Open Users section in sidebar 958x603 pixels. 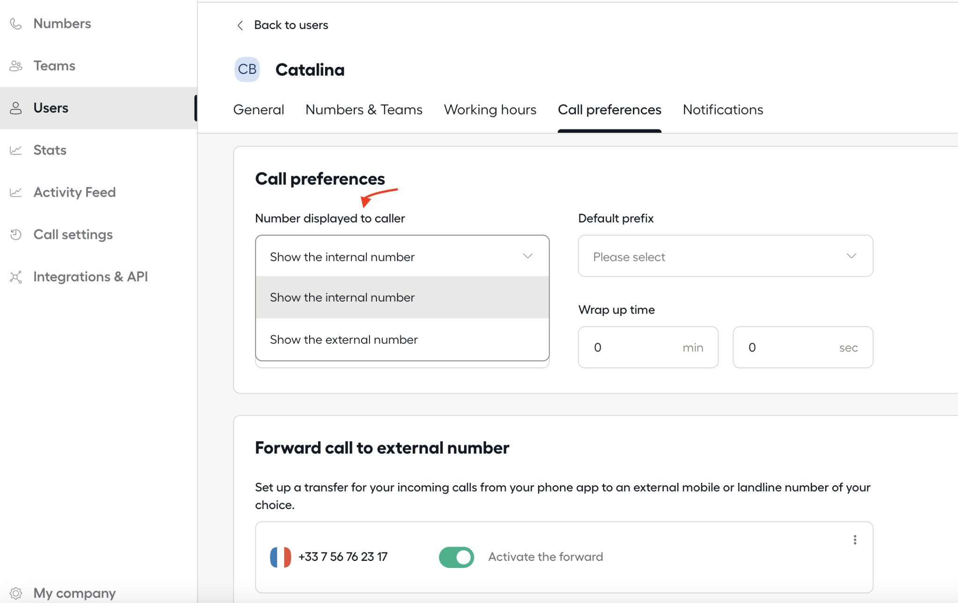98,108
